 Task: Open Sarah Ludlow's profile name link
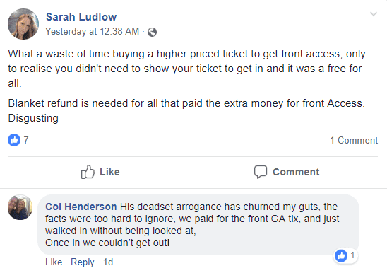pyautogui.click(x=81, y=17)
